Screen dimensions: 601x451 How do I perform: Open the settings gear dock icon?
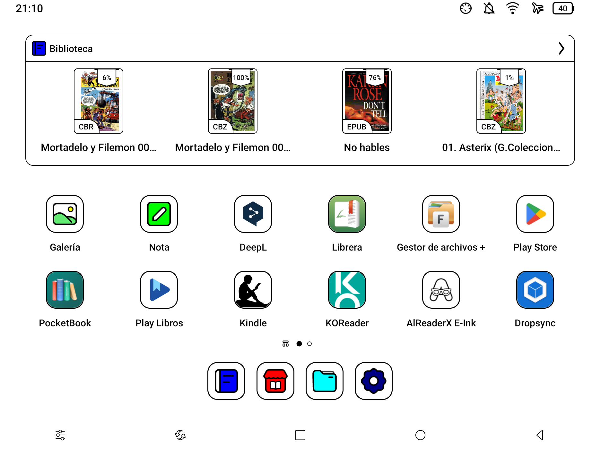click(374, 381)
